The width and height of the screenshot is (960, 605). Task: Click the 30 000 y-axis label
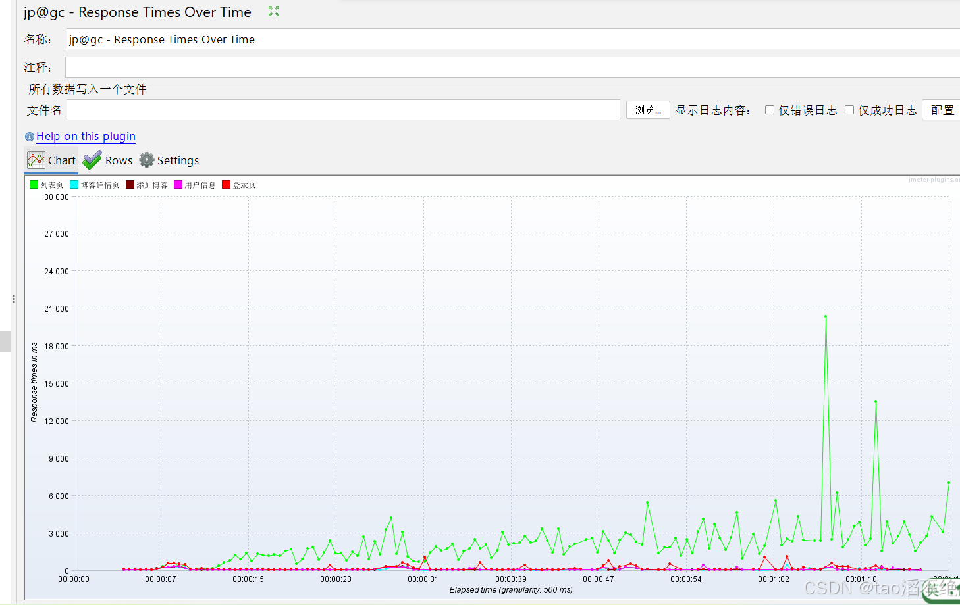click(x=57, y=197)
